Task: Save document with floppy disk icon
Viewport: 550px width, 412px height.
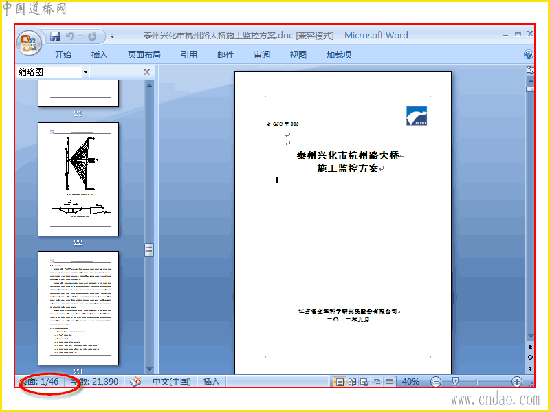Action: 55,36
